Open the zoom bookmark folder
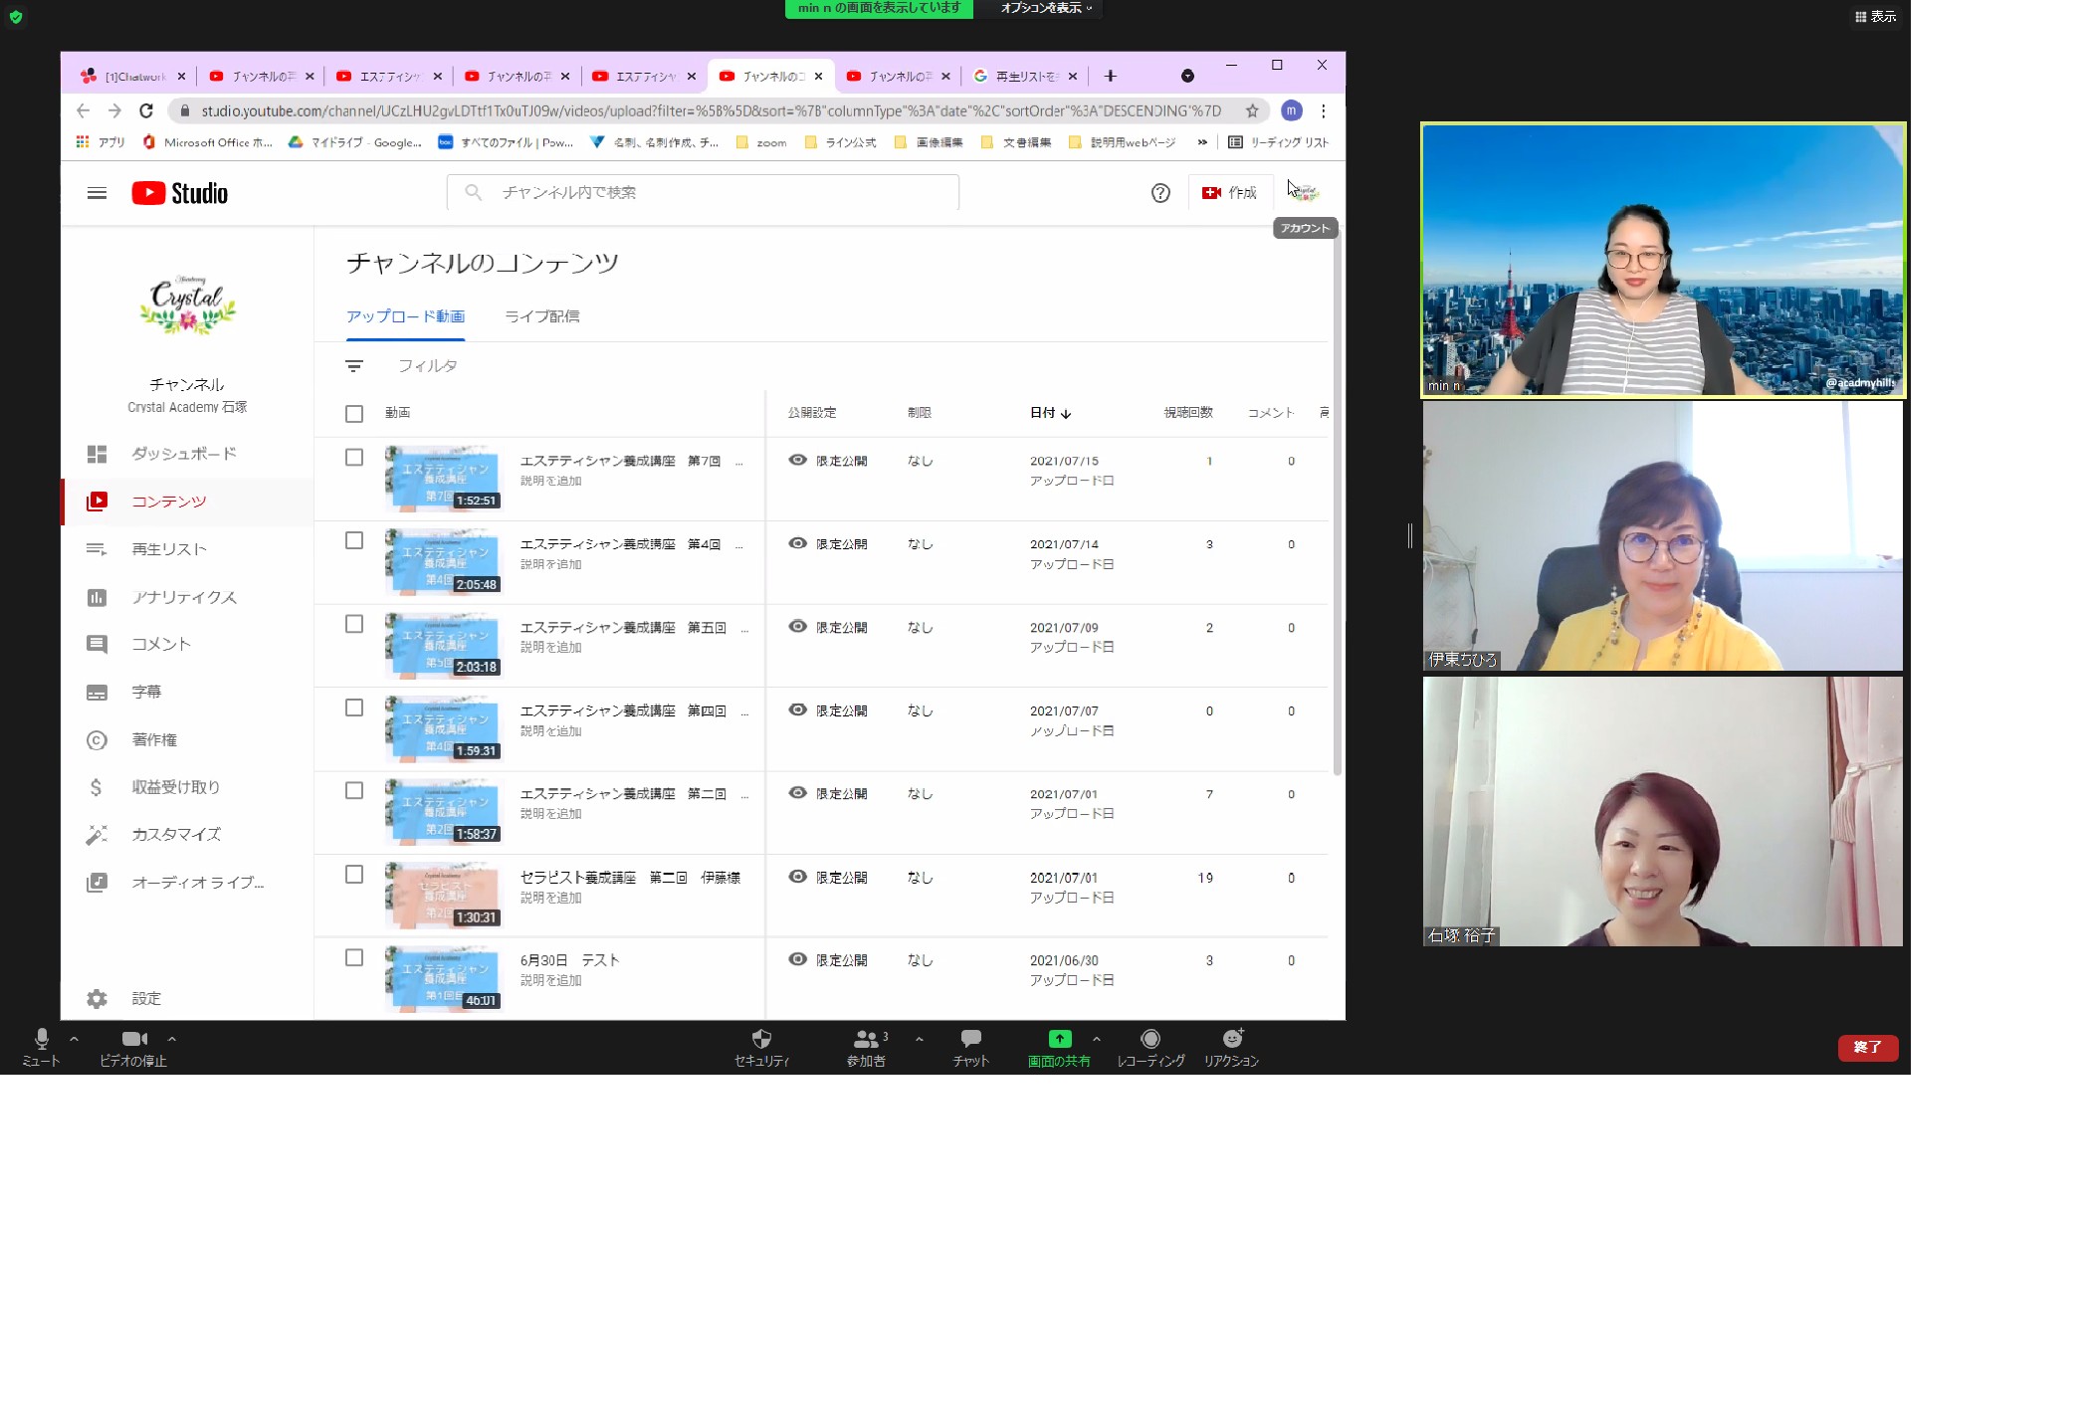 point(761,142)
